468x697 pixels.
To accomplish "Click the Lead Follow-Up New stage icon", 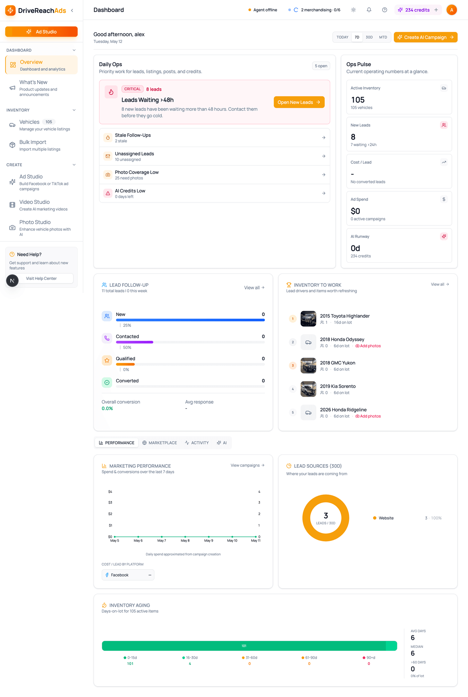I will [107, 316].
